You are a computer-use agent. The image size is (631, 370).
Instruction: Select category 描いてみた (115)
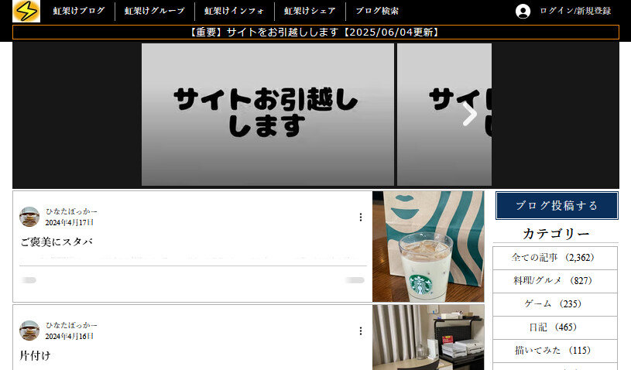(x=555, y=351)
